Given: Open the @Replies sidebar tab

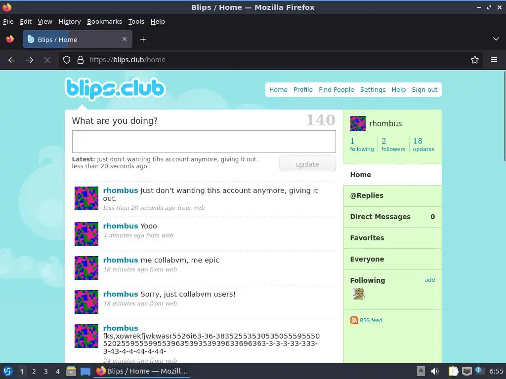Looking at the screenshot, I should [393, 195].
